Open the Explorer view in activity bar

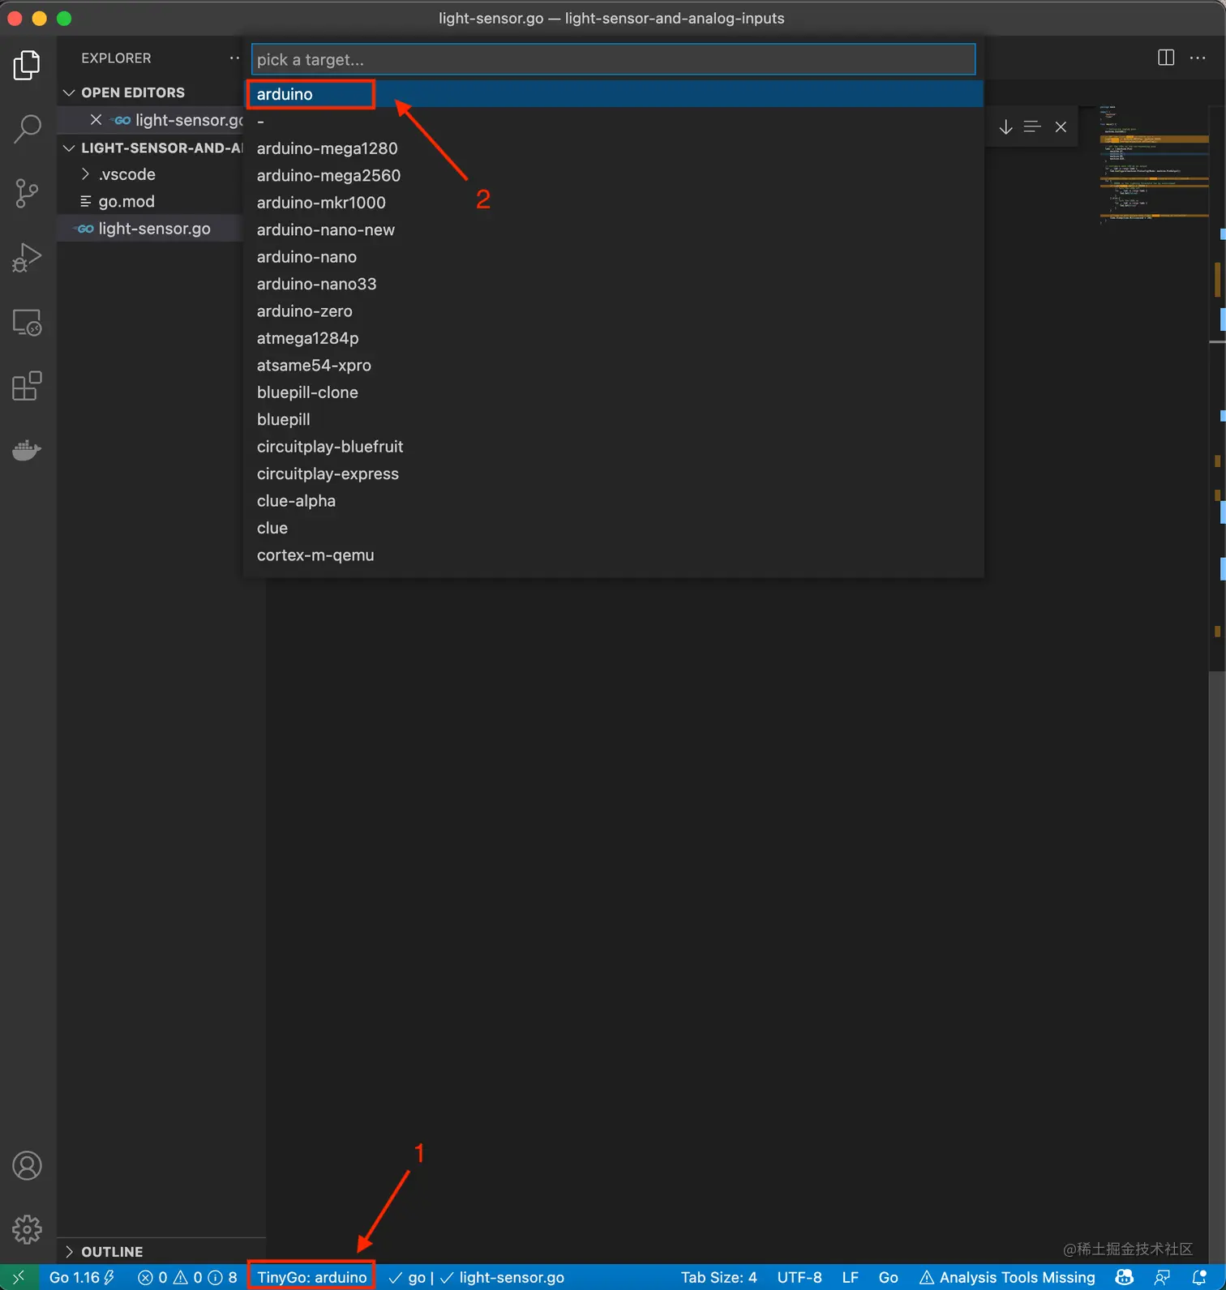[27, 65]
